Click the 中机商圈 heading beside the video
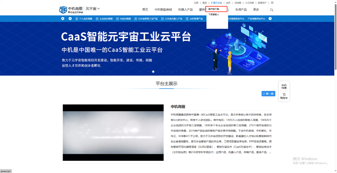The height and width of the screenshot is (173, 337). (178, 106)
